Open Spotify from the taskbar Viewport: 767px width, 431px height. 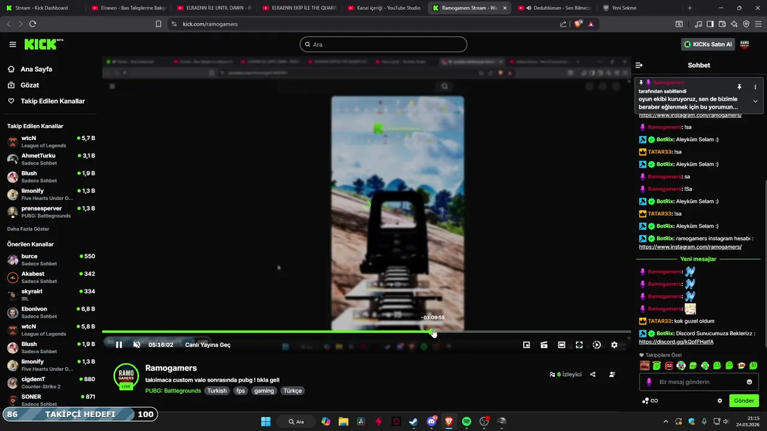pos(466,421)
